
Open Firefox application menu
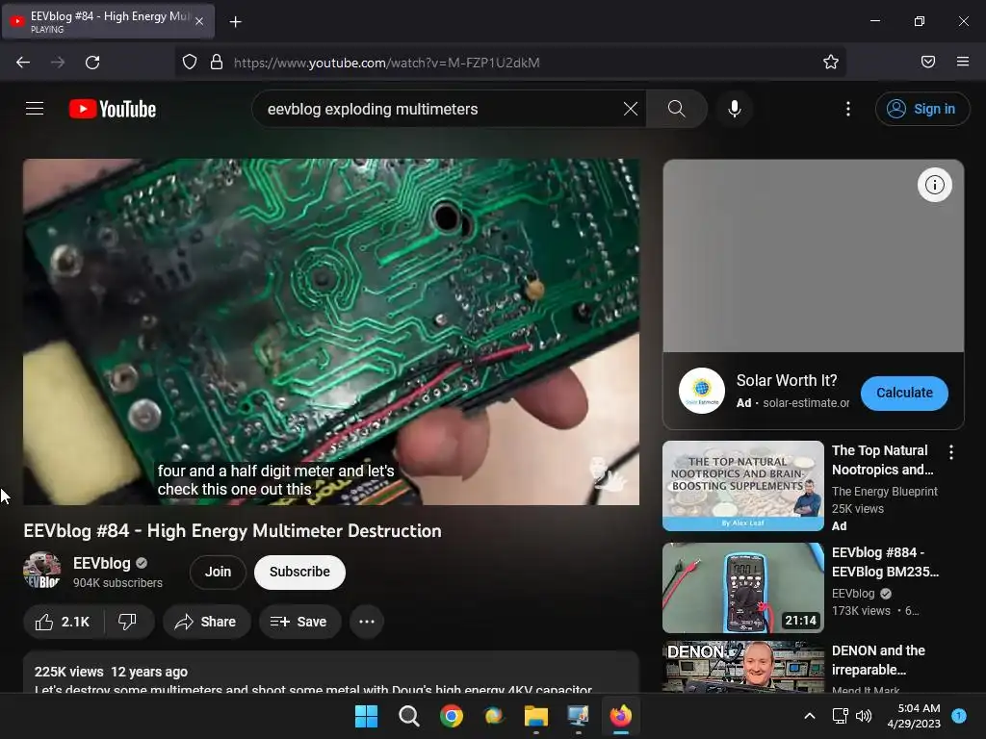(963, 62)
